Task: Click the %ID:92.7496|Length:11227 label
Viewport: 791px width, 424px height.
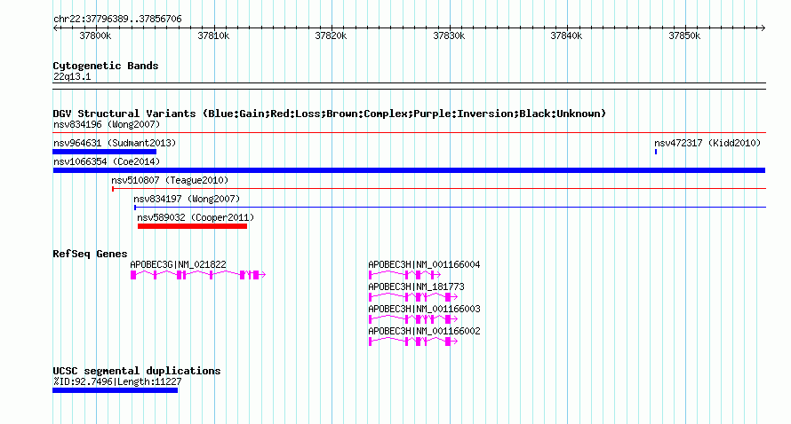Action: pos(117,381)
